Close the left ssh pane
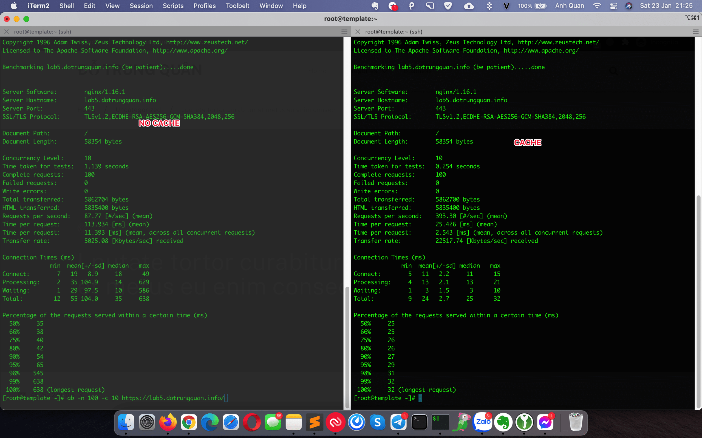 point(7,31)
